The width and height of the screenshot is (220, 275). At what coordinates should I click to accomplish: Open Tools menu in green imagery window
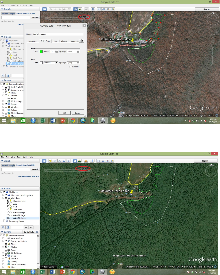pyautogui.click(x=19, y=157)
